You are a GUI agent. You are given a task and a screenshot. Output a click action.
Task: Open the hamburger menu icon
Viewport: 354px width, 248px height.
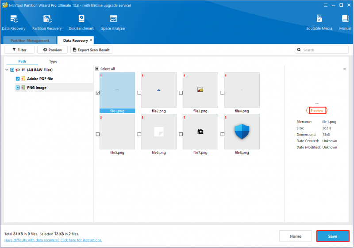[x=326, y=5]
